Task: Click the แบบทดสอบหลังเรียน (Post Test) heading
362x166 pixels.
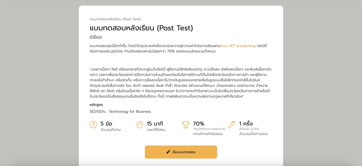Action: point(141,28)
